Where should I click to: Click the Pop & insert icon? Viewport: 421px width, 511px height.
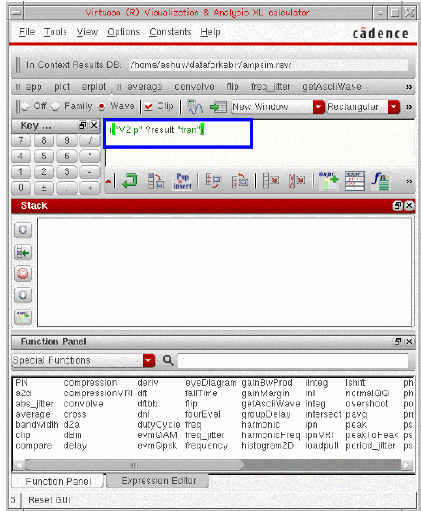[x=183, y=181]
